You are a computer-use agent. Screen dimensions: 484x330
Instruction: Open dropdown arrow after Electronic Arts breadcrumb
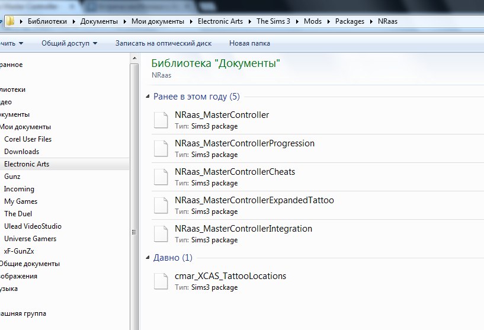click(x=250, y=21)
